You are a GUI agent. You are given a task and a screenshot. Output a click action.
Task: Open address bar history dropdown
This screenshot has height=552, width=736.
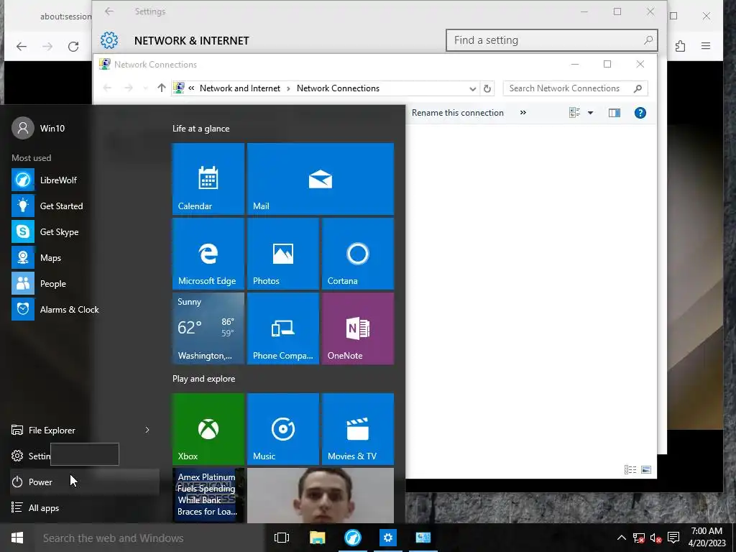pyautogui.click(x=473, y=88)
